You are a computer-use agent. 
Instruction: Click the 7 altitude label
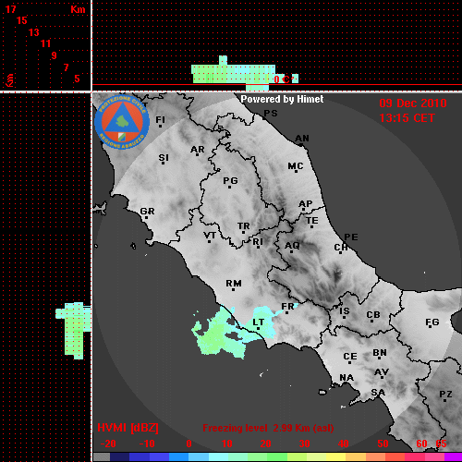[x=66, y=67]
